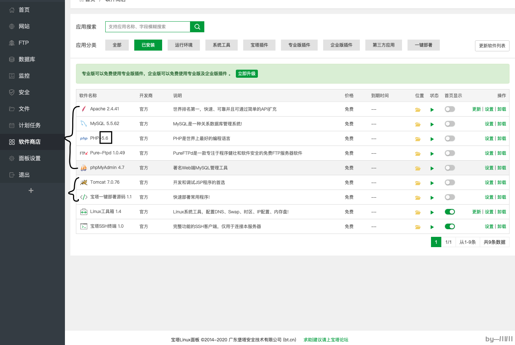This screenshot has width=515, height=345.
Task: Enable homepage display for Tomcat 7.0.76
Action: pyautogui.click(x=450, y=182)
